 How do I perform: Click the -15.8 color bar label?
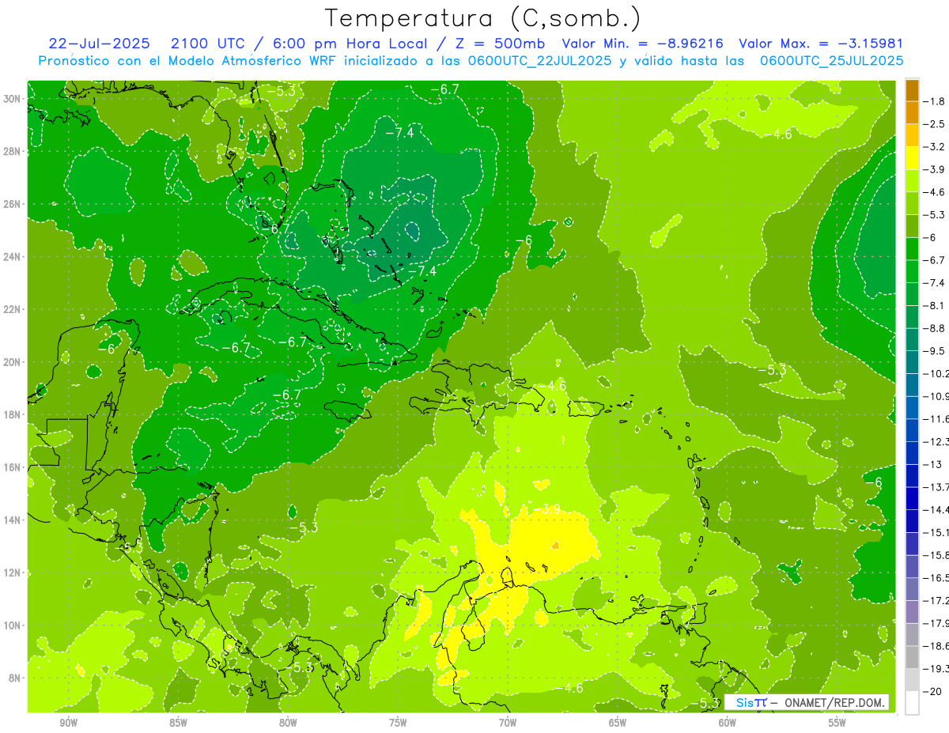pyautogui.click(x=936, y=554)
